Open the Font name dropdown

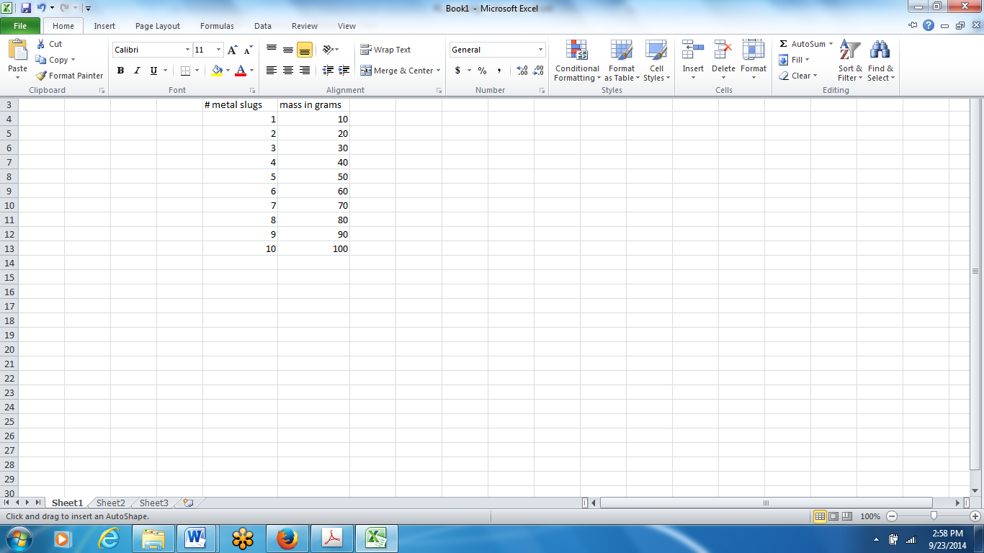click(x=186, y=49)
